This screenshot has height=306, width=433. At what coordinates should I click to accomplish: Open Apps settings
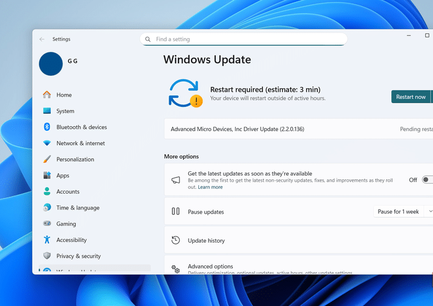[95, 175]
